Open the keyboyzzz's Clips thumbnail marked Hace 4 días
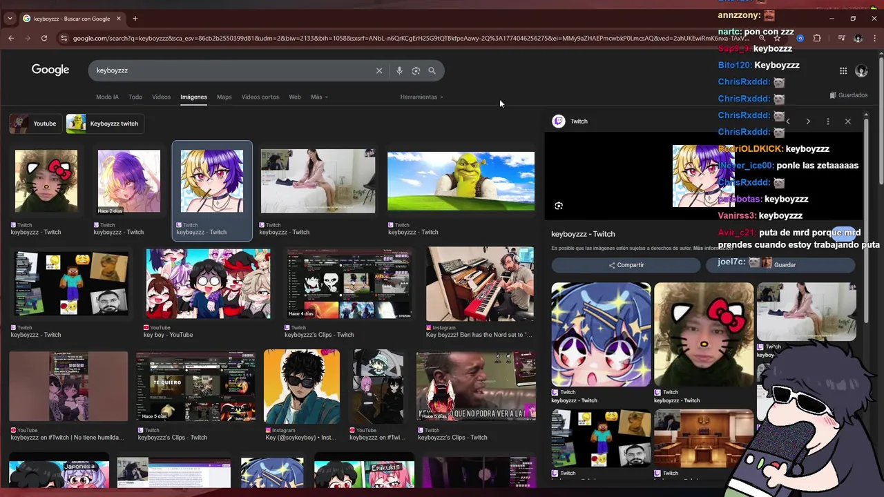This screenshot has height=497, width=884. (349, 284)
